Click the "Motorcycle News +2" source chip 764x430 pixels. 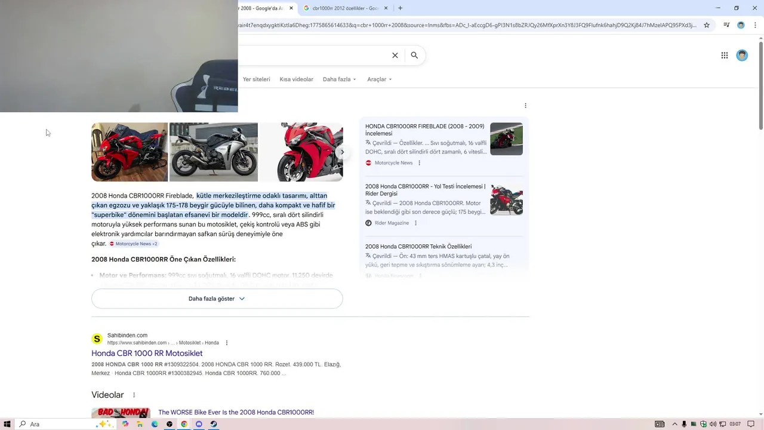click(134, 244)
